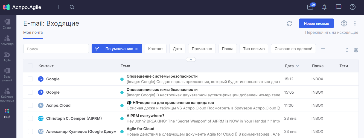Screen dimensions: 364x138
Task: Collapse filter panel with chevron-up handle
Action: (191, 59)
